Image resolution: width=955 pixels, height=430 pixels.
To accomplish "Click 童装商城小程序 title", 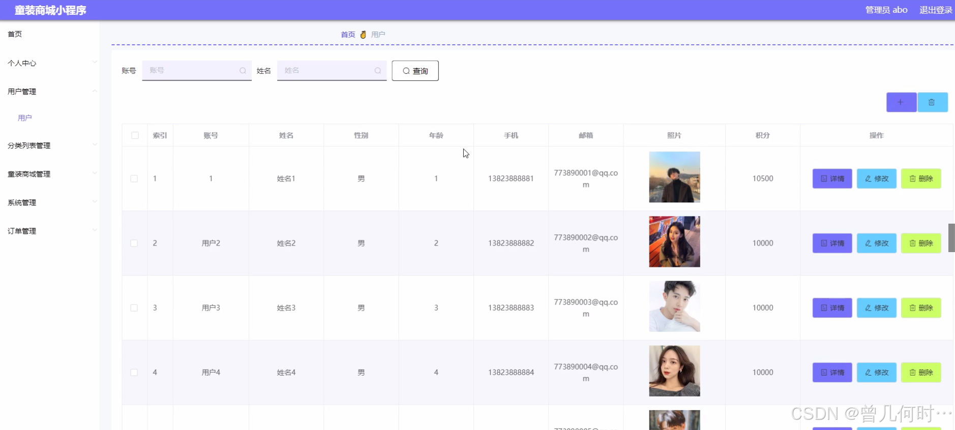I will 50,10.
